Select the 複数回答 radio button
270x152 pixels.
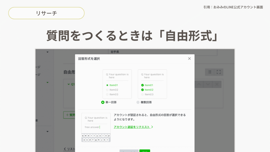138,102
